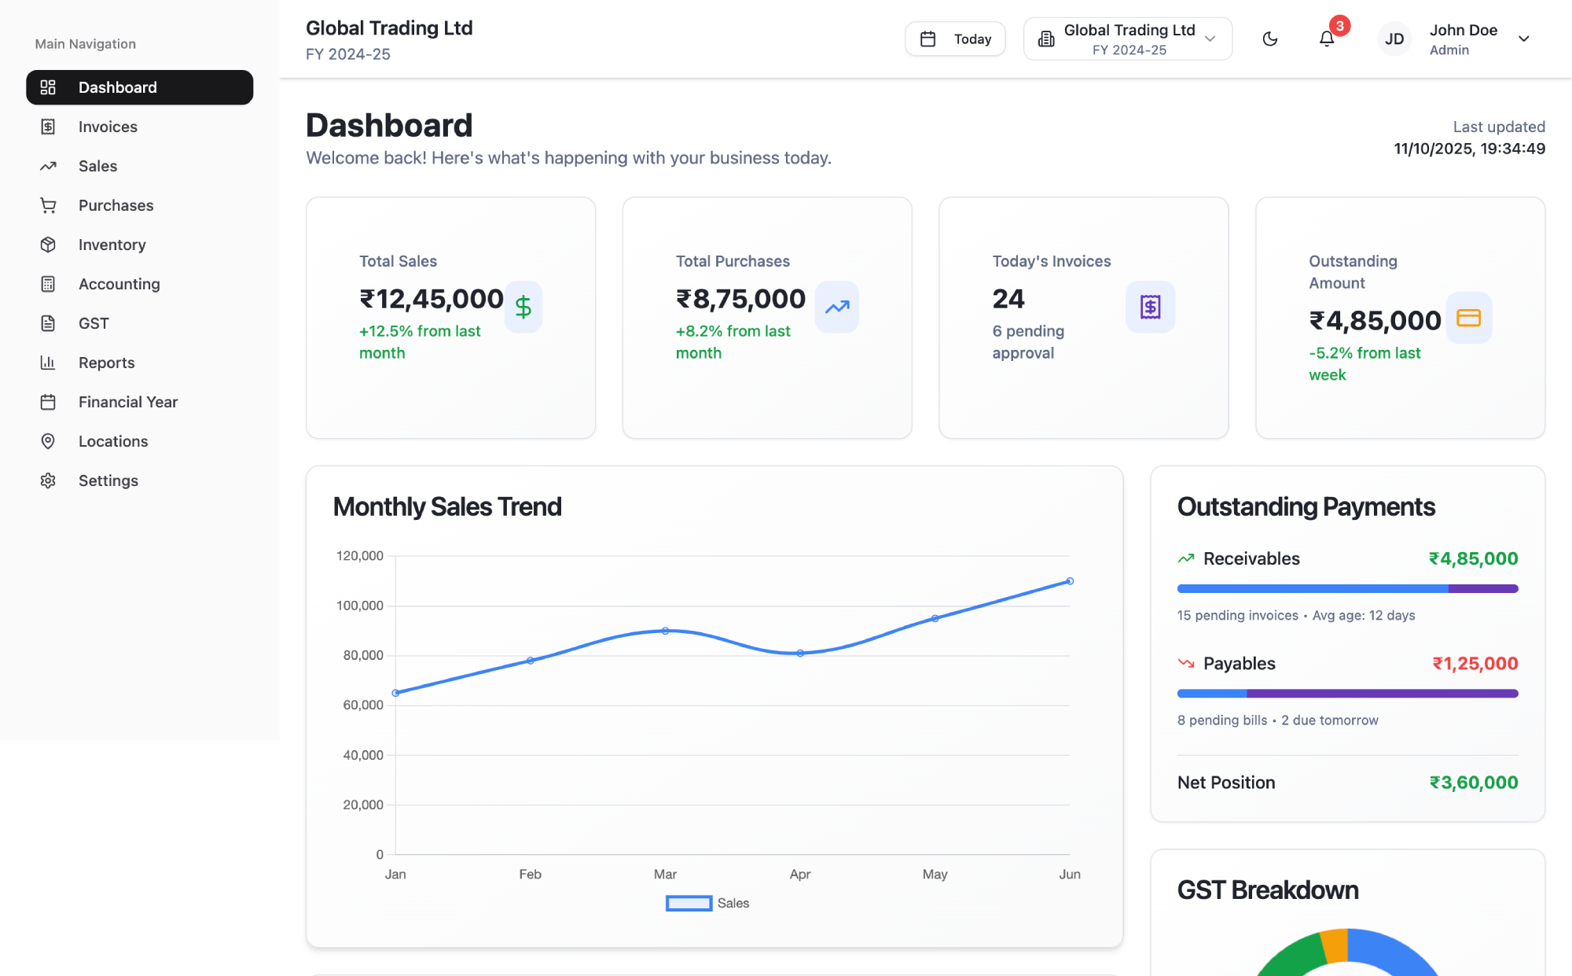Open the Global Trading Ltd company dropdown
This screenshot has width=1572, height=976.
[x=1127, y=39]
